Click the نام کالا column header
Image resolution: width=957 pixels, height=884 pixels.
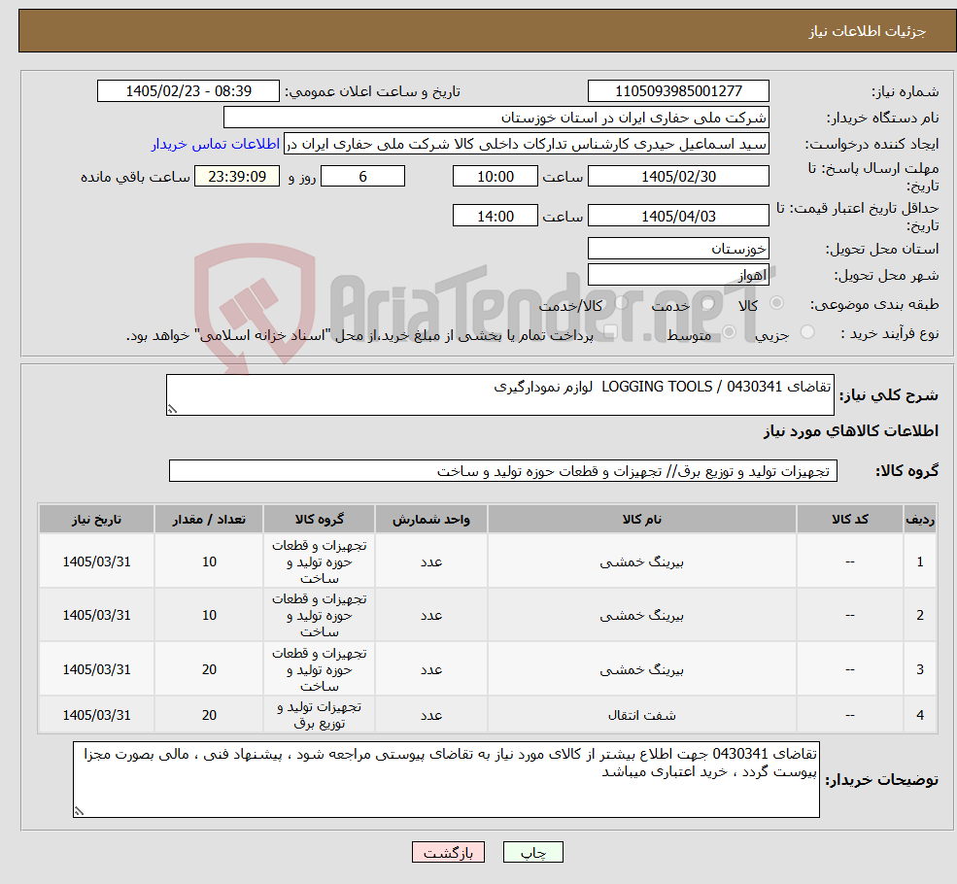[x=641, y=519]
